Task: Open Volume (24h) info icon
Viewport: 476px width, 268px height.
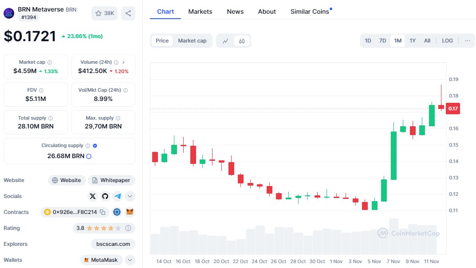Action: point(116,62)
